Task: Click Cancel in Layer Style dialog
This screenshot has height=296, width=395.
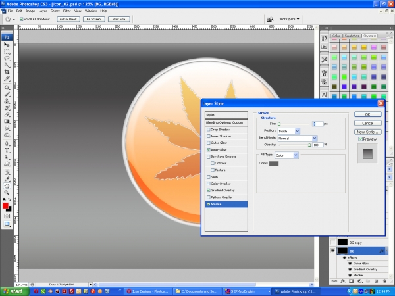Action: click(x=368, y=123)
